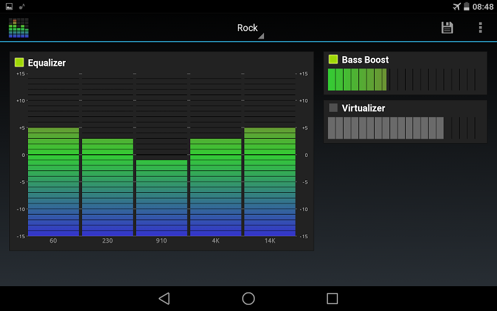This screenshot has width=497, height=311.
Task: Tap the 4K frequency label
Action: click(216, 241)
